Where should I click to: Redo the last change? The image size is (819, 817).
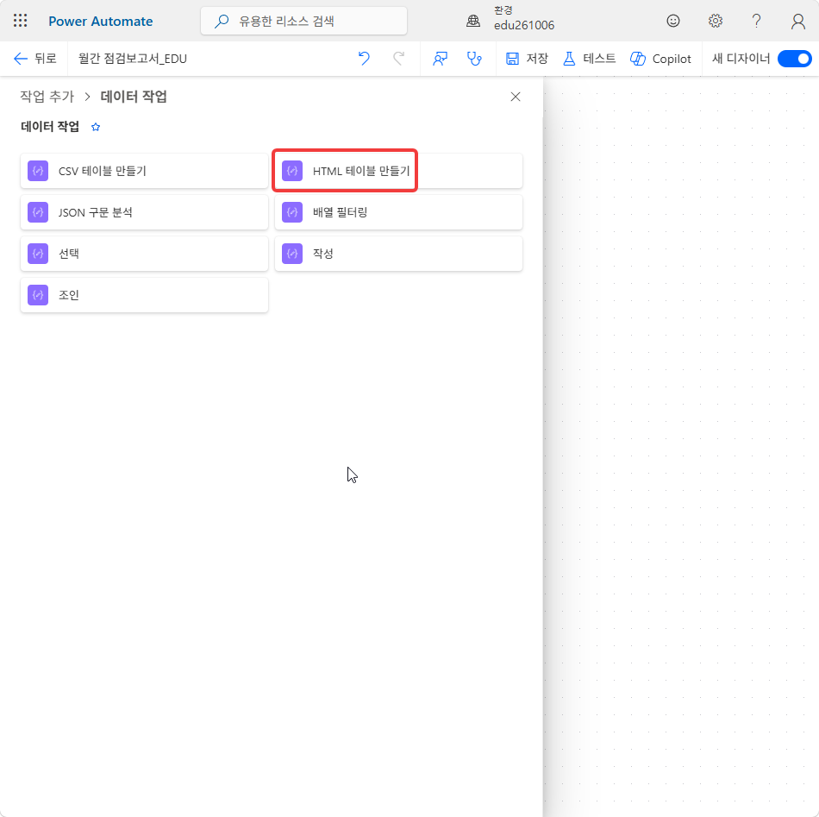pos(398,59)
